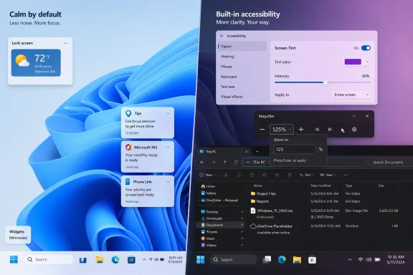Open Microsoft Store on light taskbar

pyautogui.click(x=131, y=260)
